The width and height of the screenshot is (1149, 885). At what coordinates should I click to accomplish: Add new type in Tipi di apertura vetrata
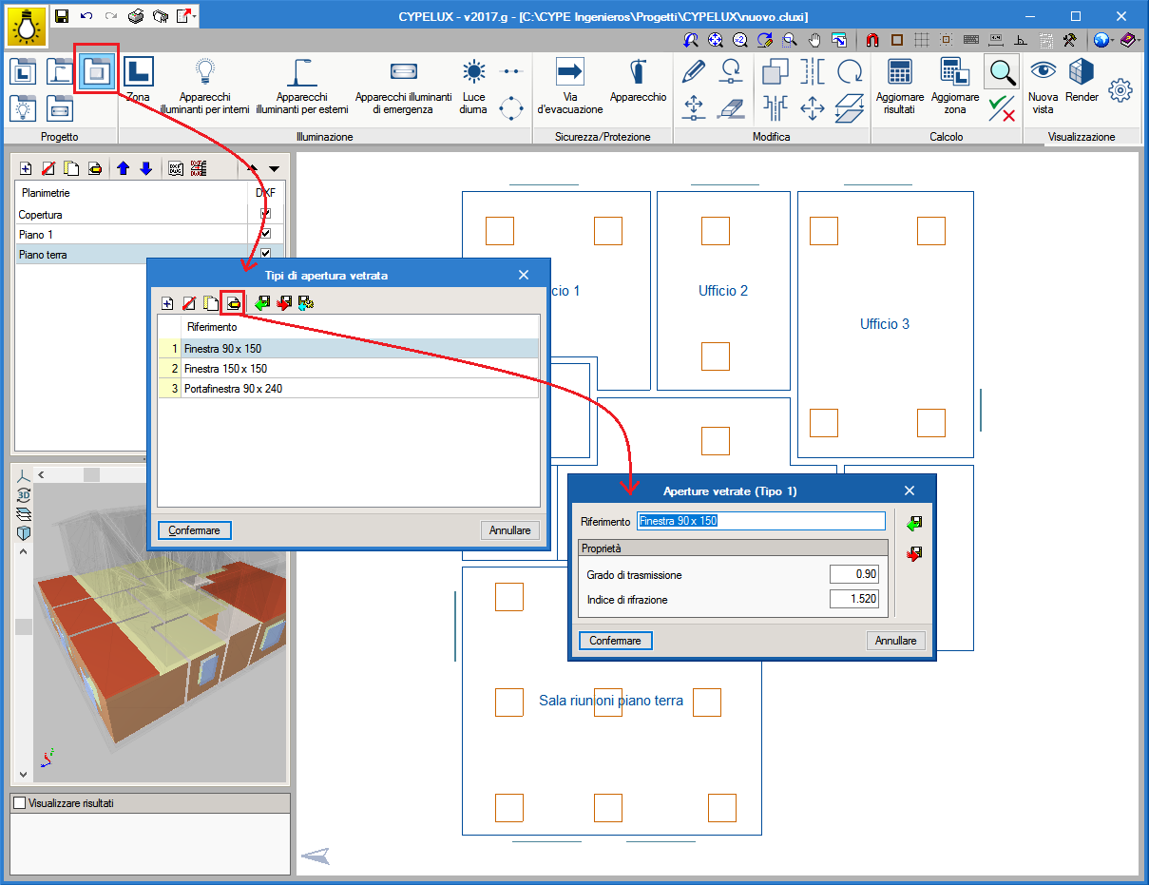167,303
